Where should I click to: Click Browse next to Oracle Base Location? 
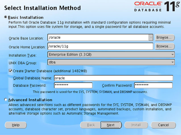tap(165, 38)
